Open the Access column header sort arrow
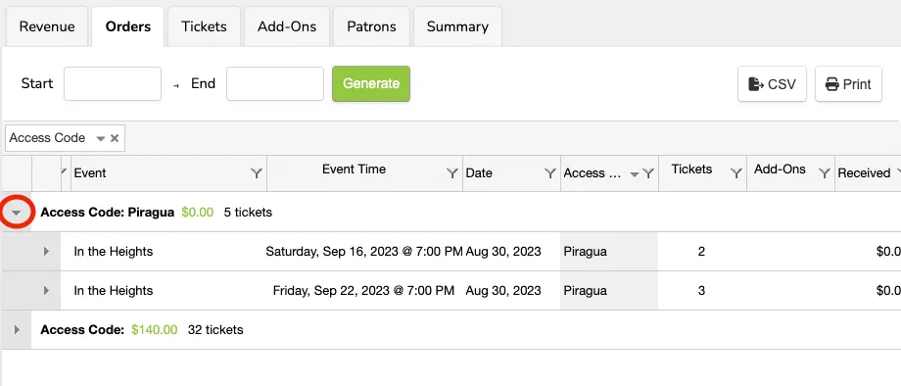This screenshot has height=386, width=901. click(635, 174)
